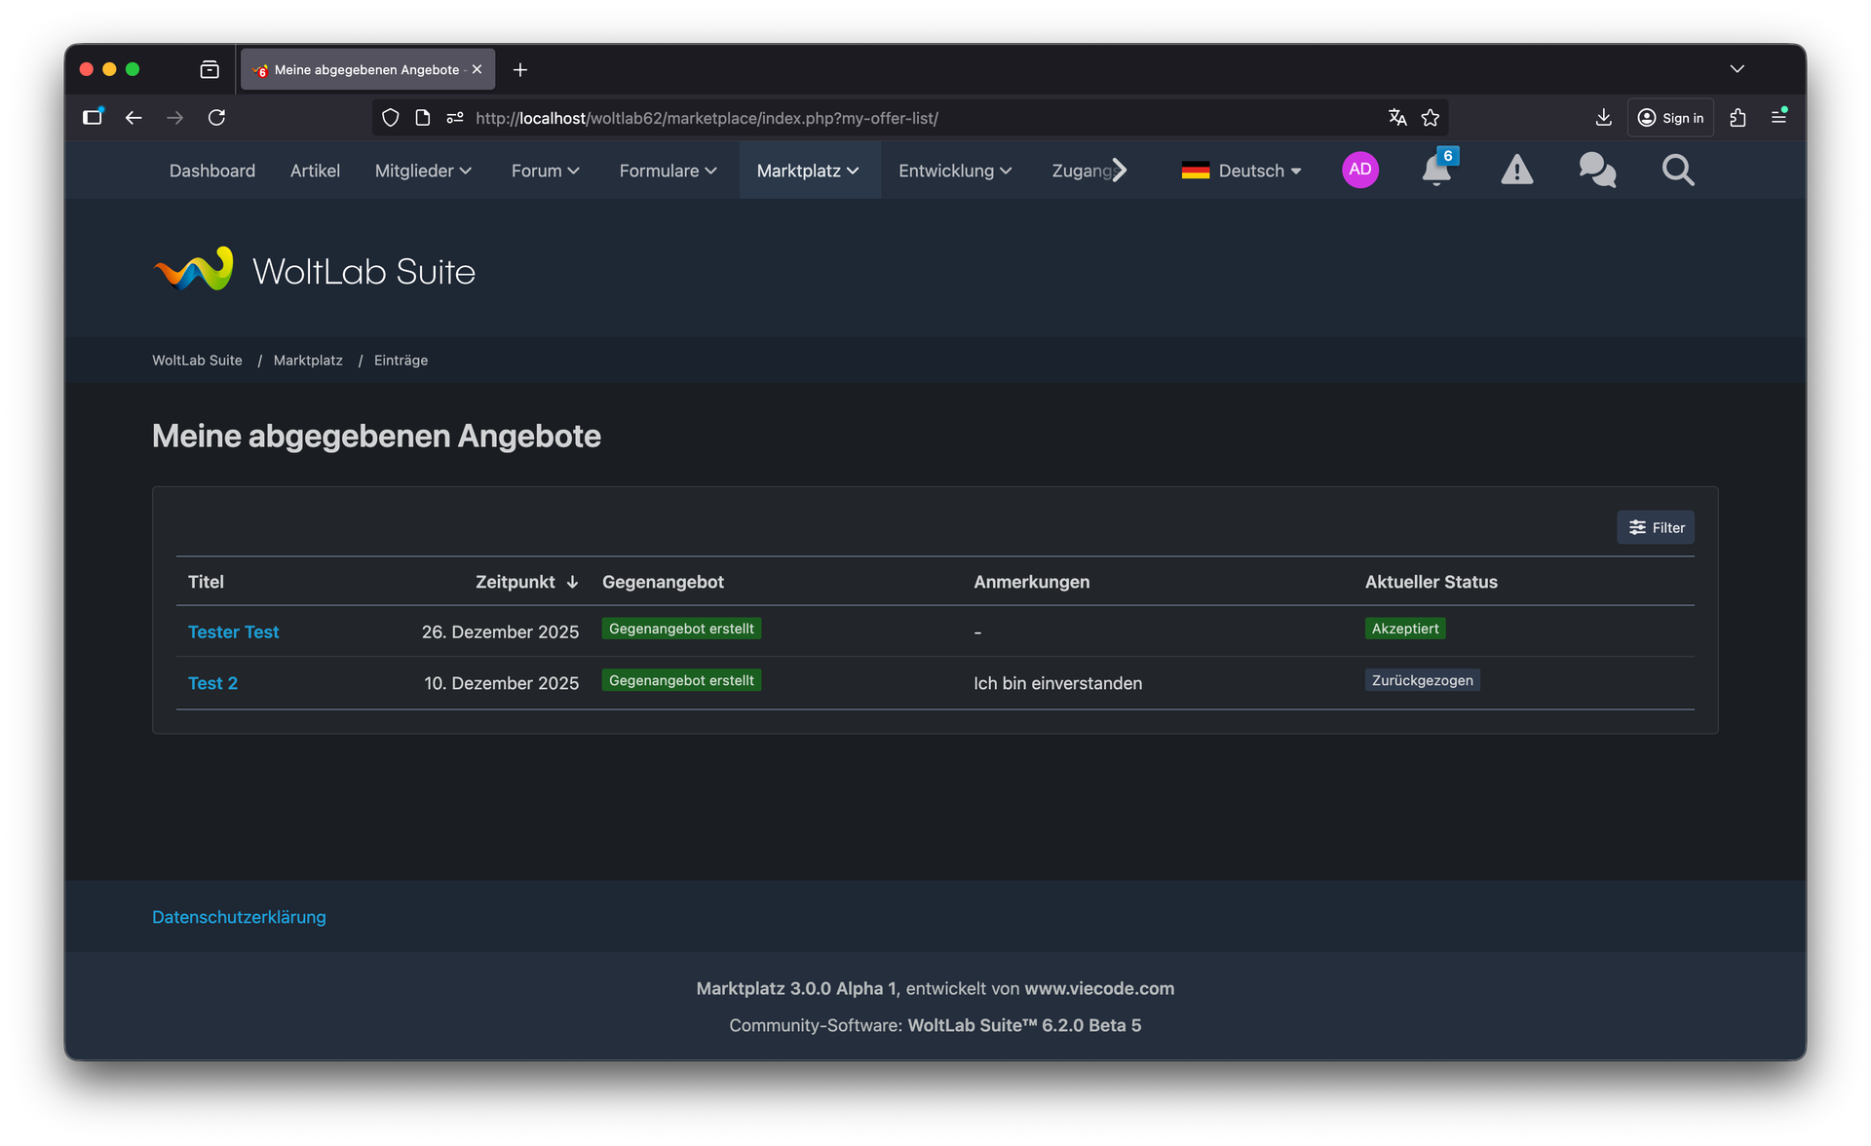
Task: Open the browser extensions puzzle icon
Action: (1737, 118)
